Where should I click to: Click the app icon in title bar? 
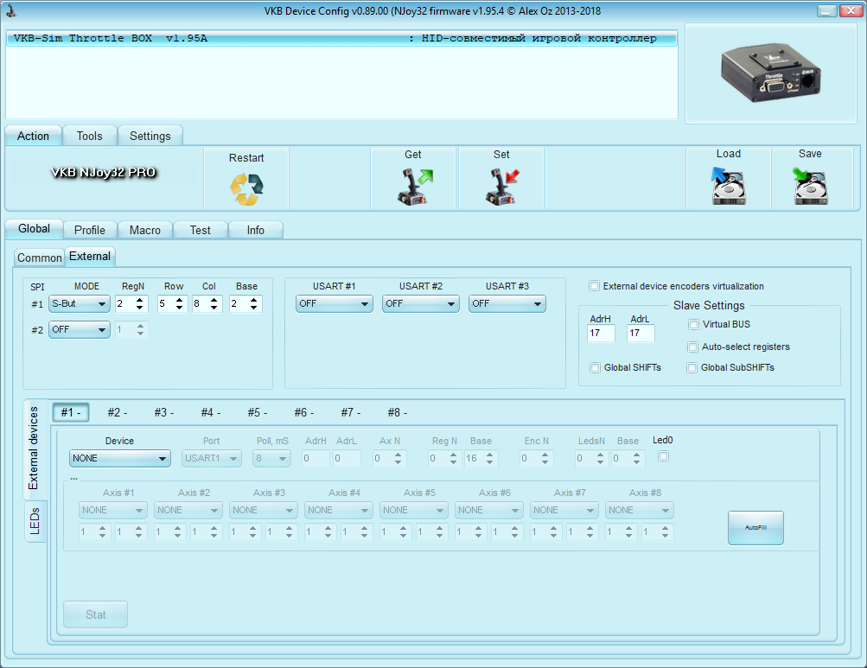[12, 11]
